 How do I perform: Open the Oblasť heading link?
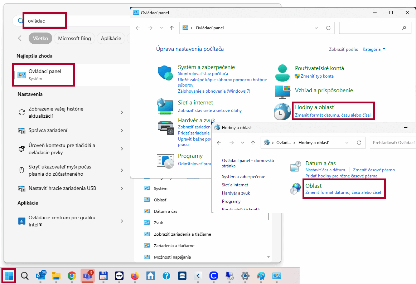[x=314, y=186]
